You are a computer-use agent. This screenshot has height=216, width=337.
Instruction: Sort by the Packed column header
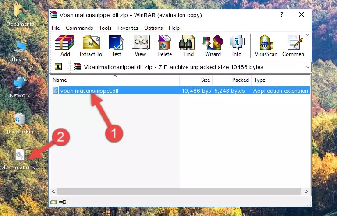pos(232,80)
